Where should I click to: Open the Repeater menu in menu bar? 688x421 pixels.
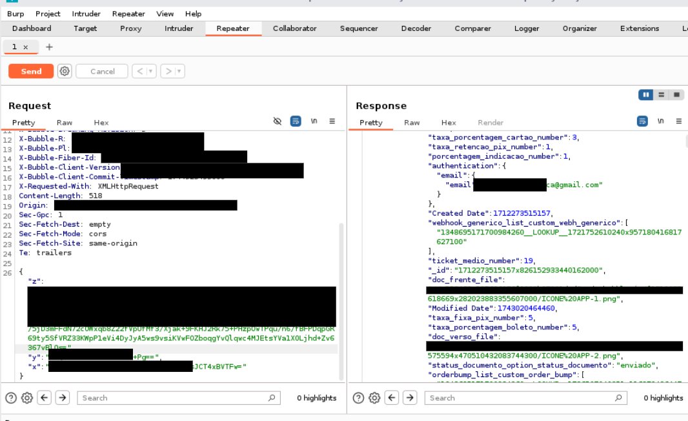pos(128,14)
